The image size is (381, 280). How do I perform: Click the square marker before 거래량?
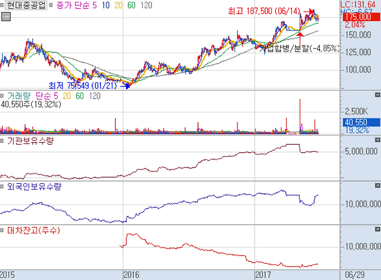point(2,95)
